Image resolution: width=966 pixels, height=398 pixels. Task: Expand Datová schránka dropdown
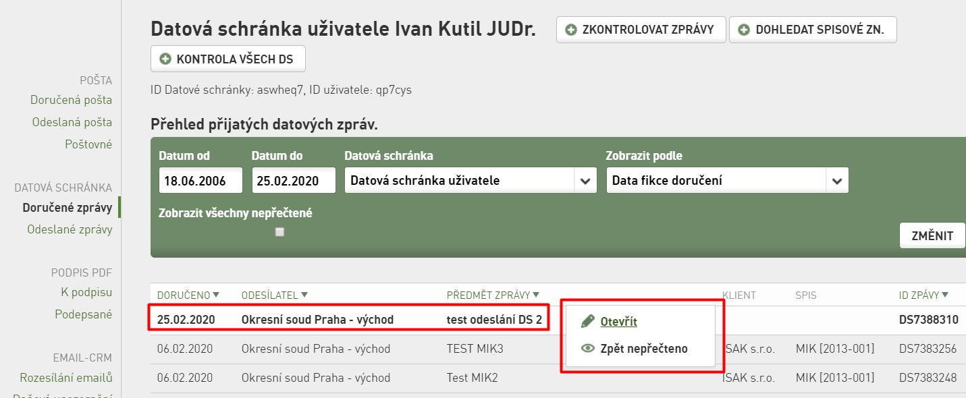(x=585, y=181)
